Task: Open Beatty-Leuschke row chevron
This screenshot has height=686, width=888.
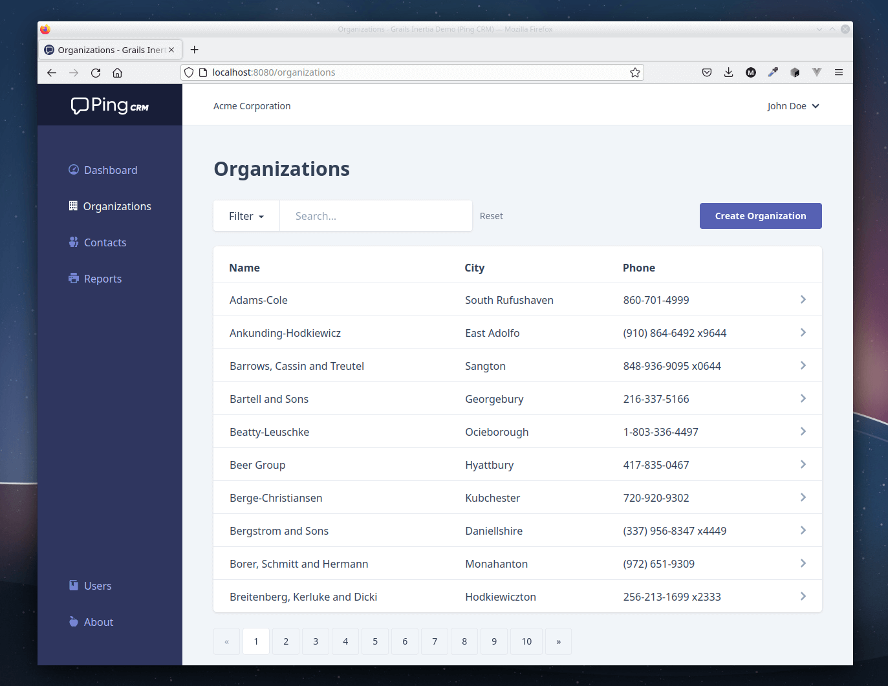Action: tap(803, 431)
